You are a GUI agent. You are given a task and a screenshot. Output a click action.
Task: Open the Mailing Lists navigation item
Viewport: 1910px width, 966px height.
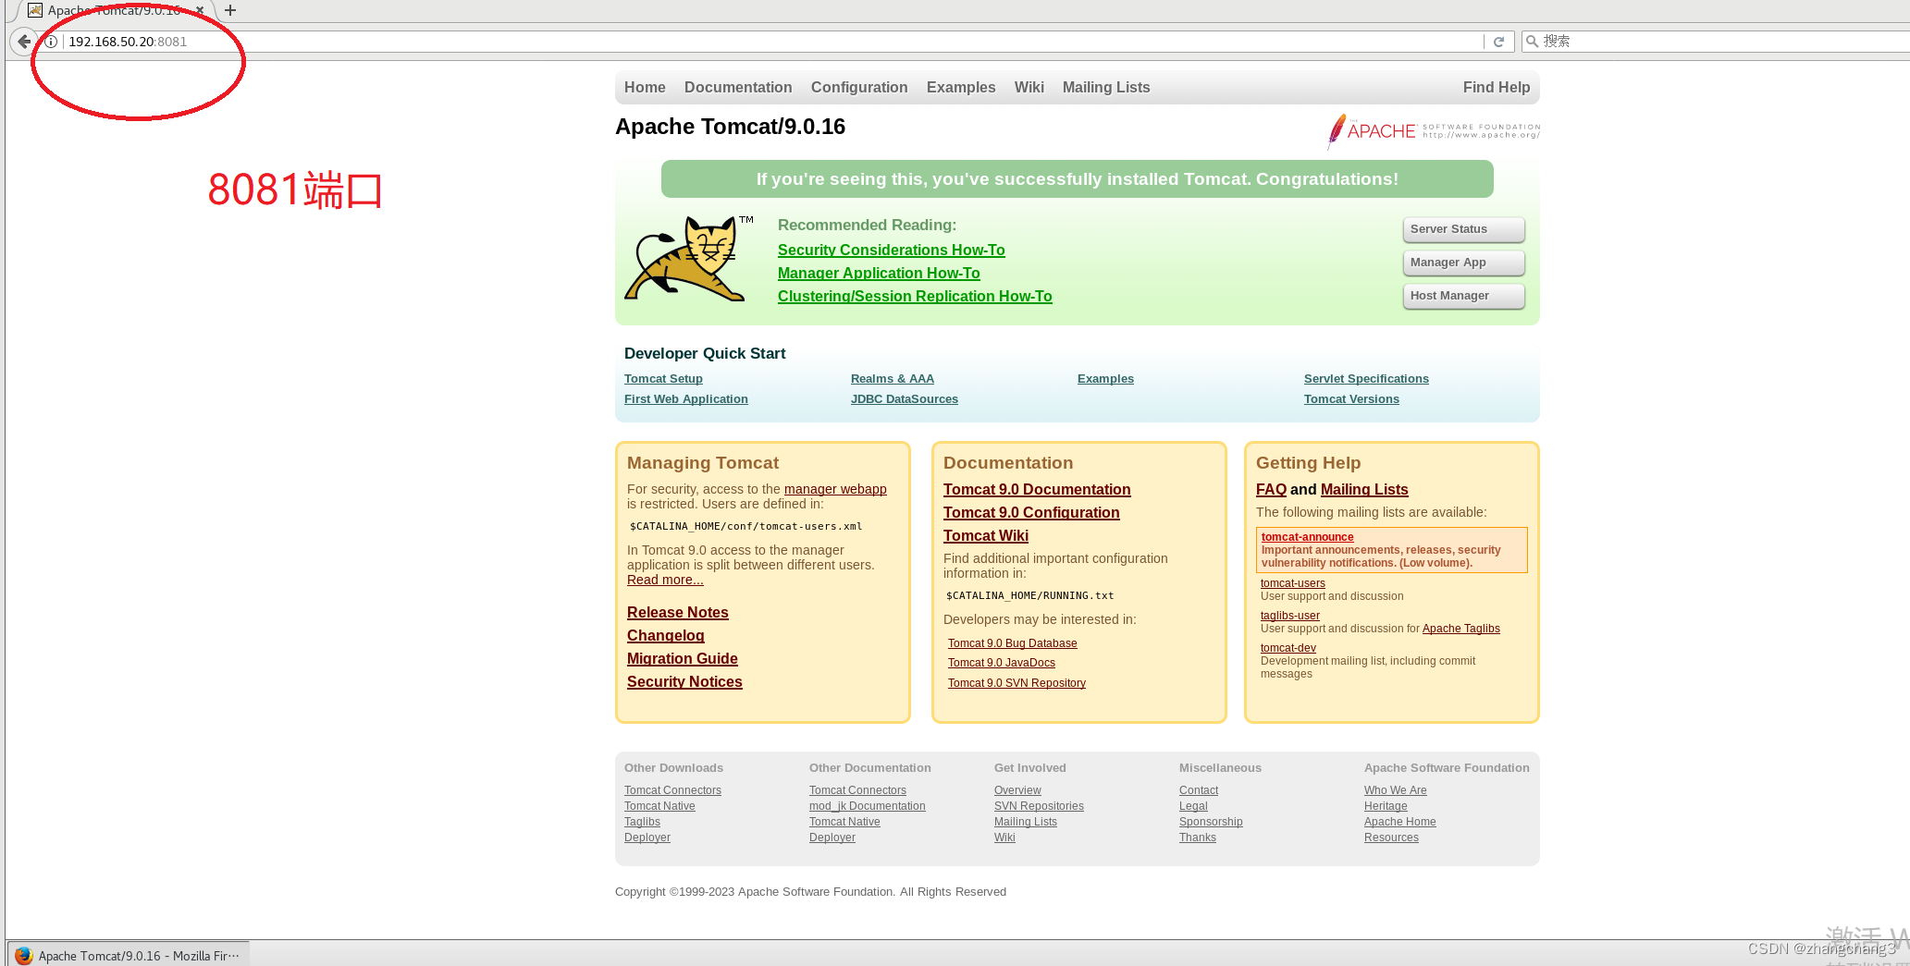click(x=1106, y=87)
